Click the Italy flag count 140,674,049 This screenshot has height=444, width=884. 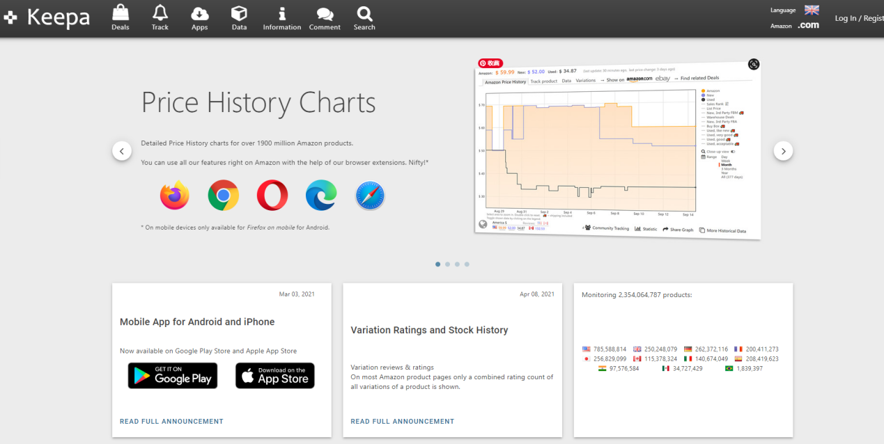click(x=706, y=359)
